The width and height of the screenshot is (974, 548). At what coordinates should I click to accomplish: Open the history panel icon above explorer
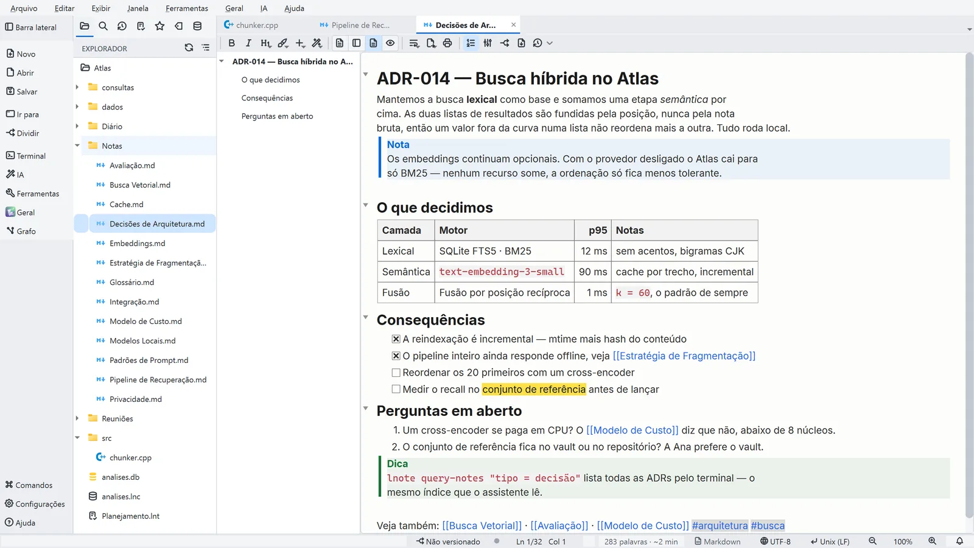pos(122,26)
